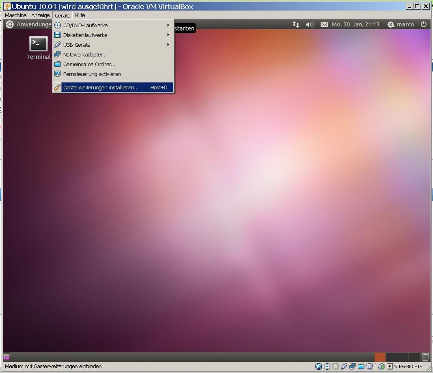Viewport: 433px width, 373px height.
Task: Open the mail envelope indicator
Action: pyautogui.click(x=324, y=25)
